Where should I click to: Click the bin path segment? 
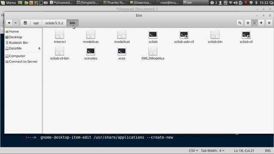click(72, 23)
